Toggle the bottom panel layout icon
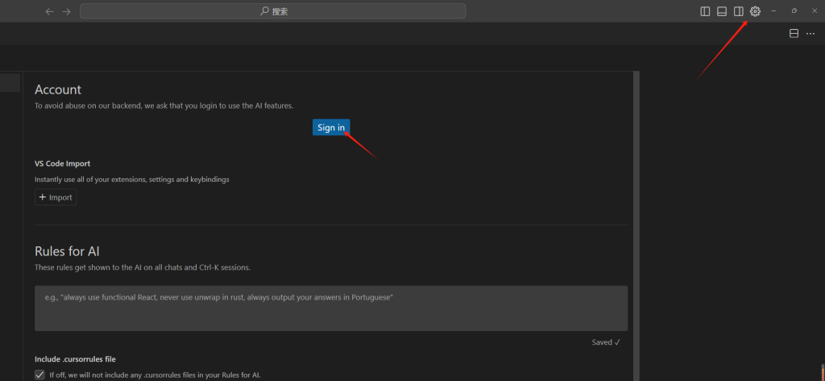The height and width of the screenshot is (381, 825). click(x=722, y=11)
